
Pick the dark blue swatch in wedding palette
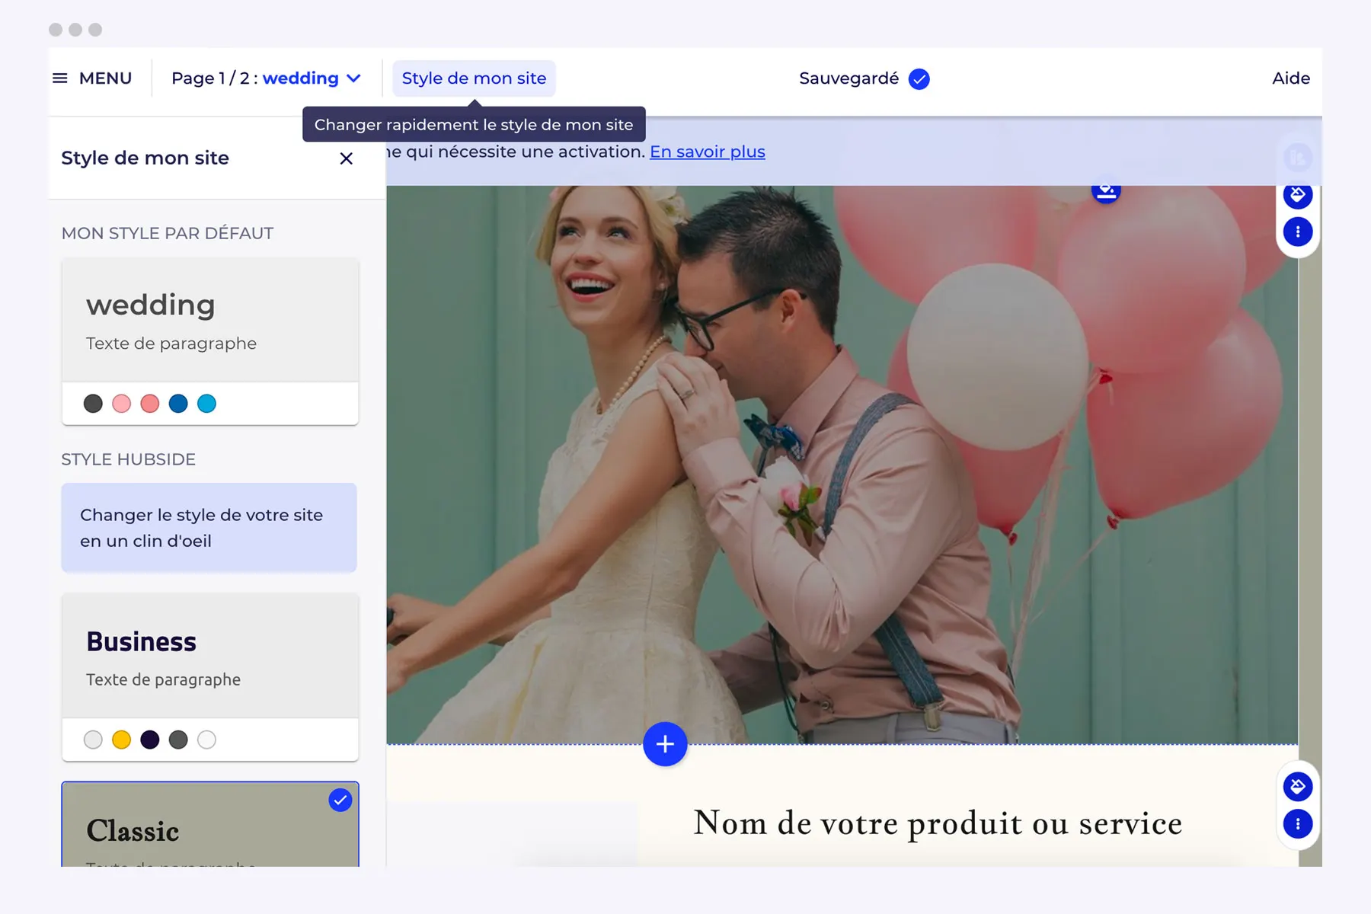pos(178,404)
